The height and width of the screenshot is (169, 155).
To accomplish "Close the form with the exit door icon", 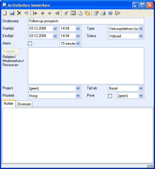I will (x=117, y=13).
